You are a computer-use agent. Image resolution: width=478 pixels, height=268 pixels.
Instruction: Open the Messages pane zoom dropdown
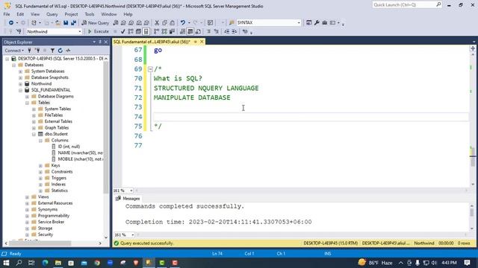click(x=132, y=235)
